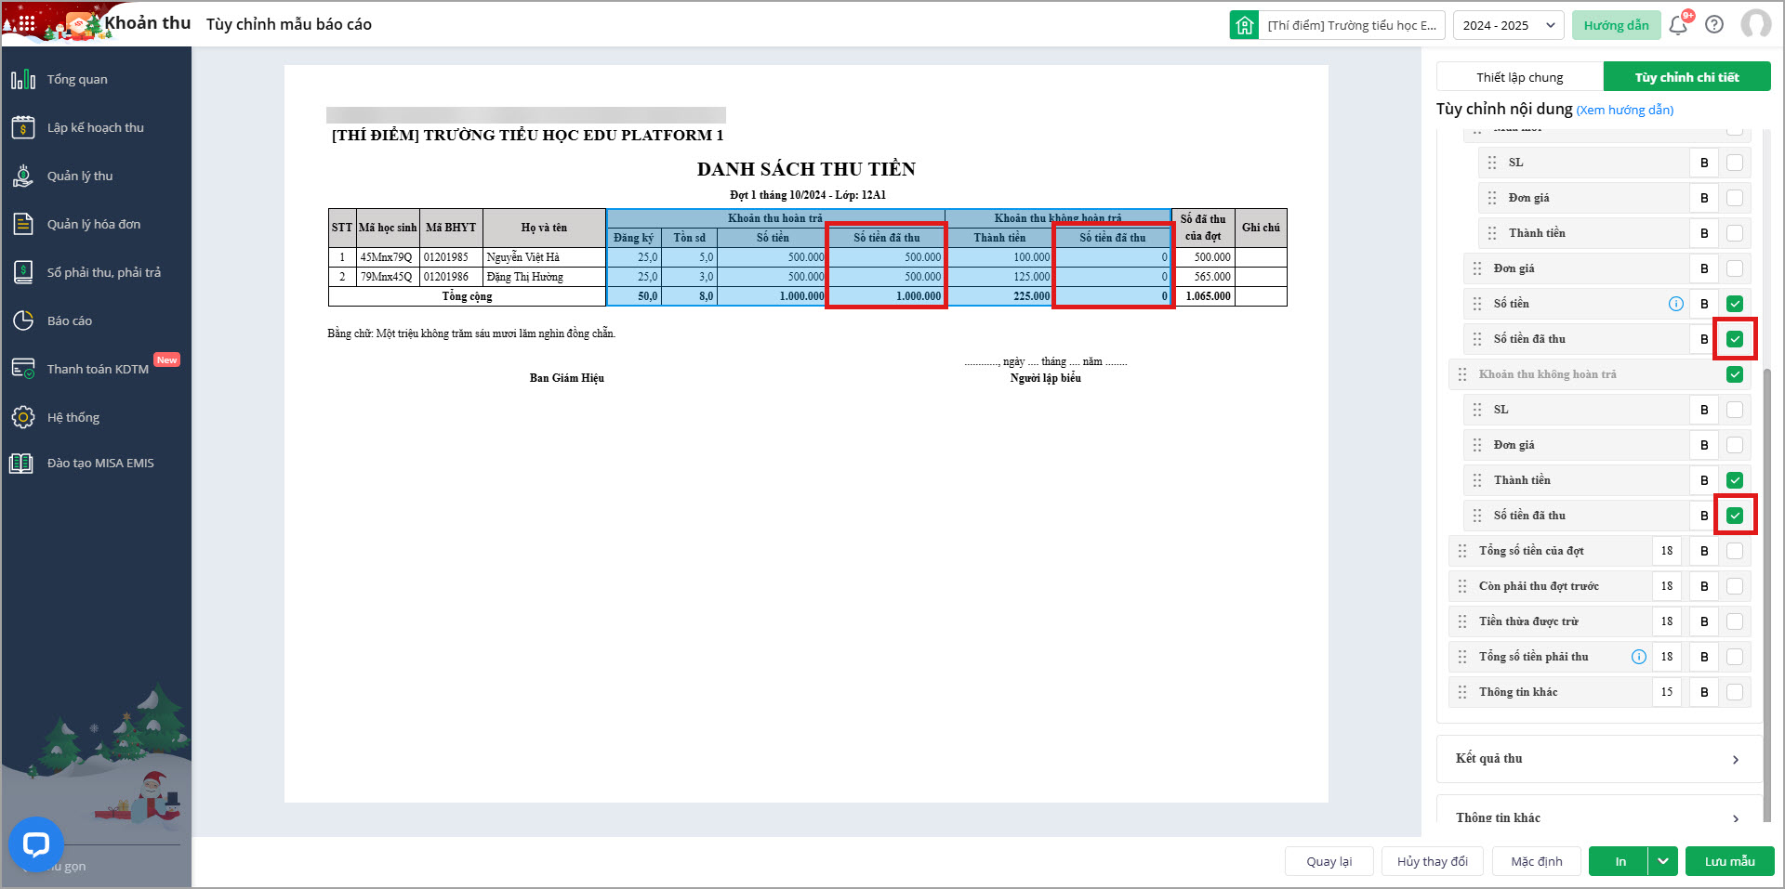Toggle bold B on Thông tin khác row

1704,692
